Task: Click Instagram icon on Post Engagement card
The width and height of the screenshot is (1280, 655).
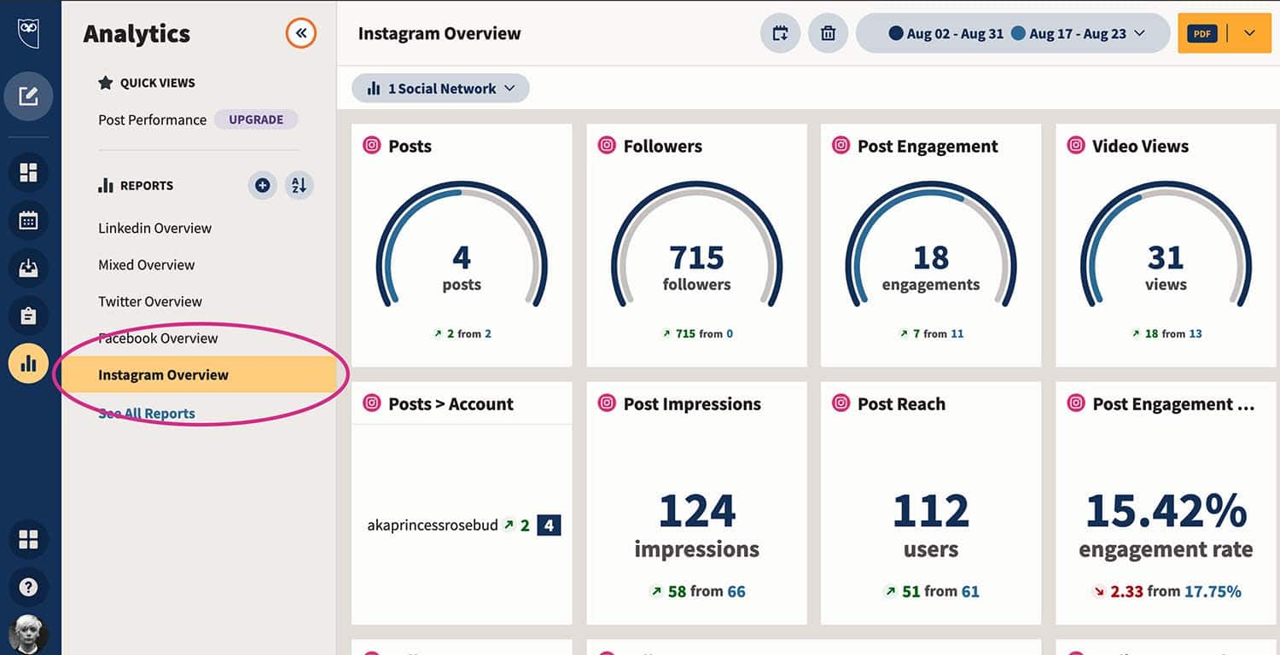Action: (x=841, y=145)
